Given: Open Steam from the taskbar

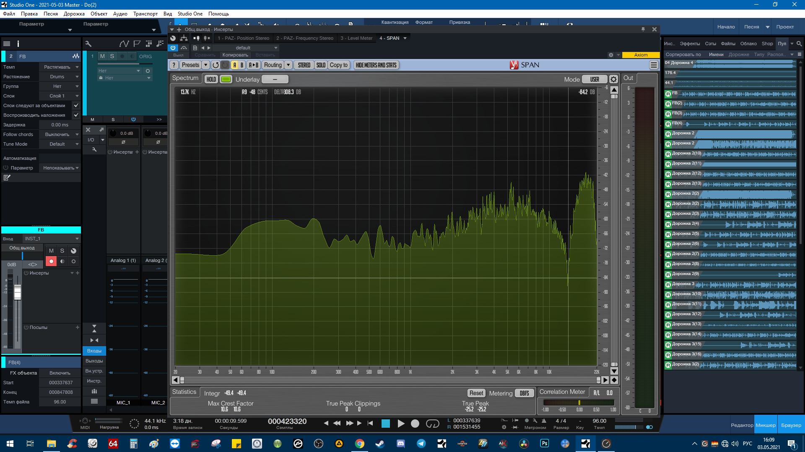Looking at the screenshot, I should click(380, 444).
